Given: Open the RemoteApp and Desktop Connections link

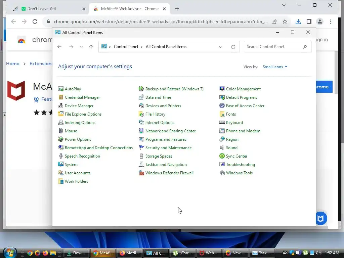Looking at the screenshot, I should (99, 148).
